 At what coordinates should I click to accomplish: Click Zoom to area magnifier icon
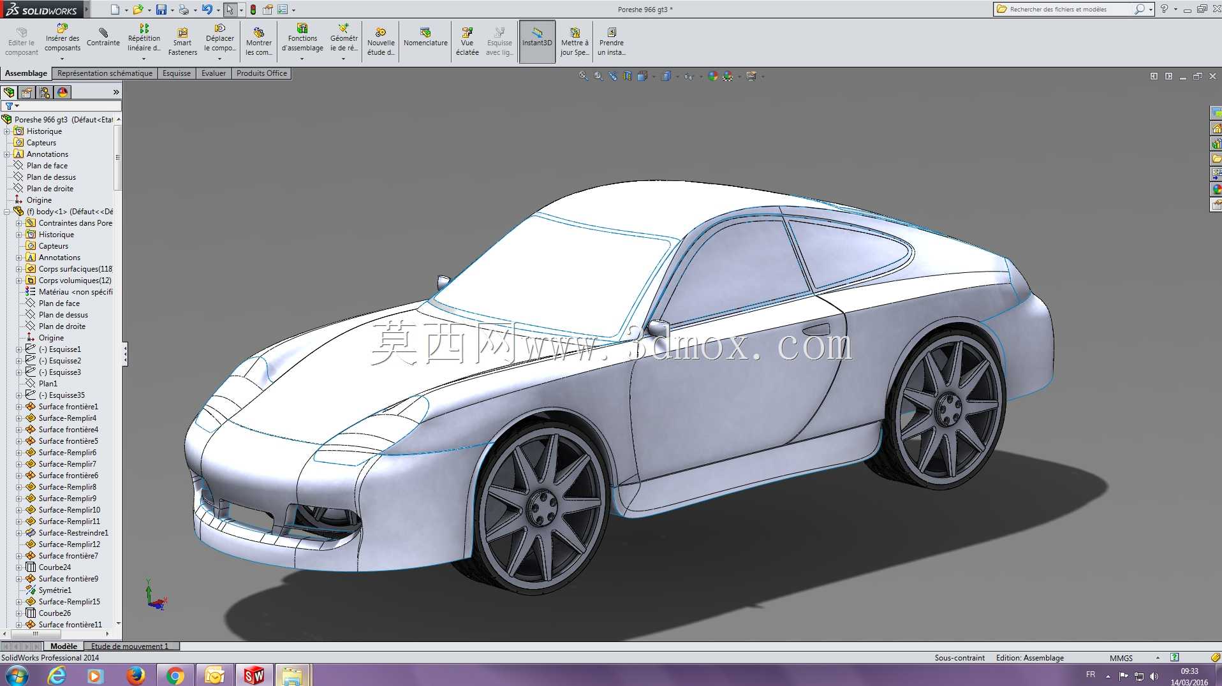pos(598,76)
